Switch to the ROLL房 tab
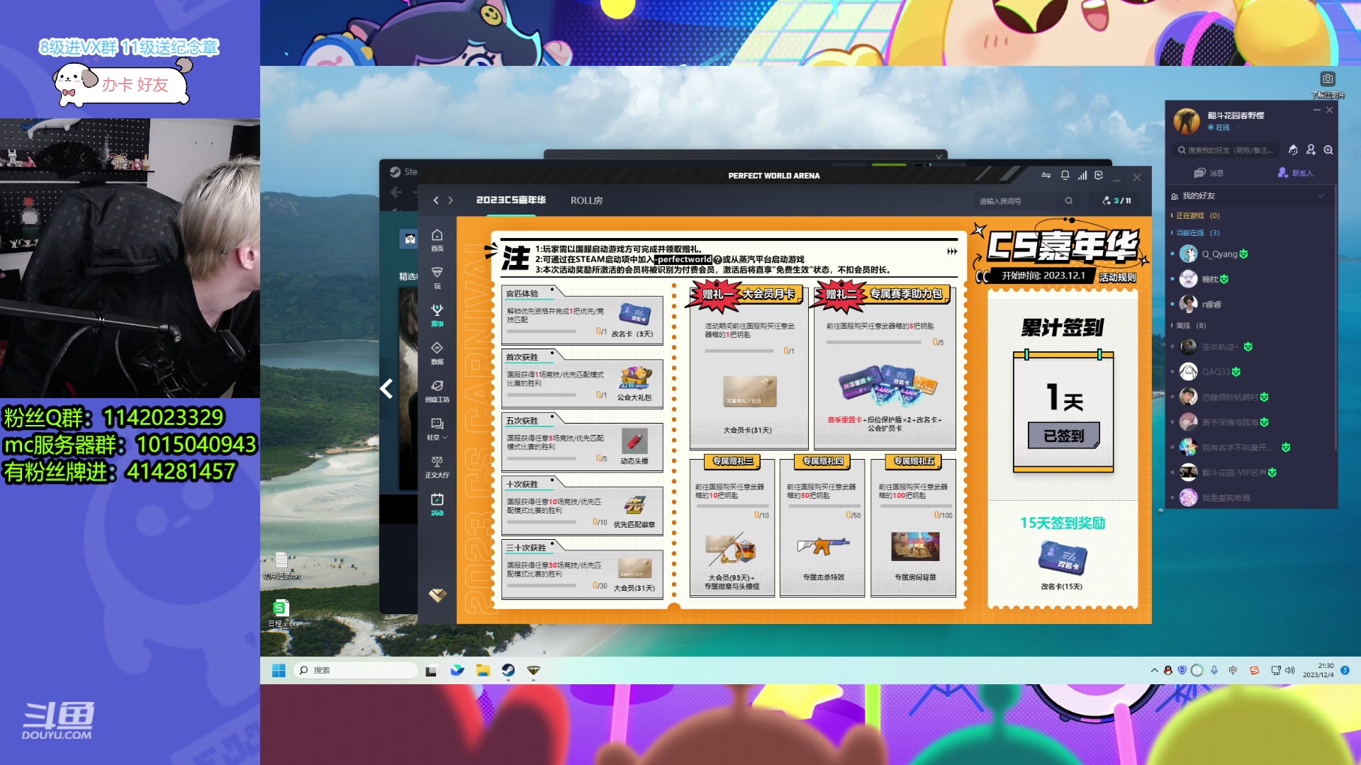 587,200
